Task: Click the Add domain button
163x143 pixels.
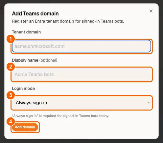Action: (25, 127)
